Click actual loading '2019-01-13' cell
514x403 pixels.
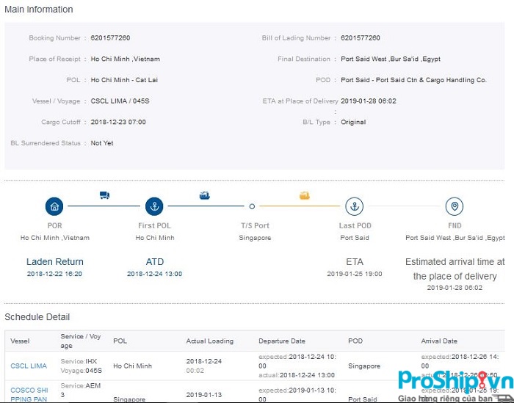pos(204,395)
